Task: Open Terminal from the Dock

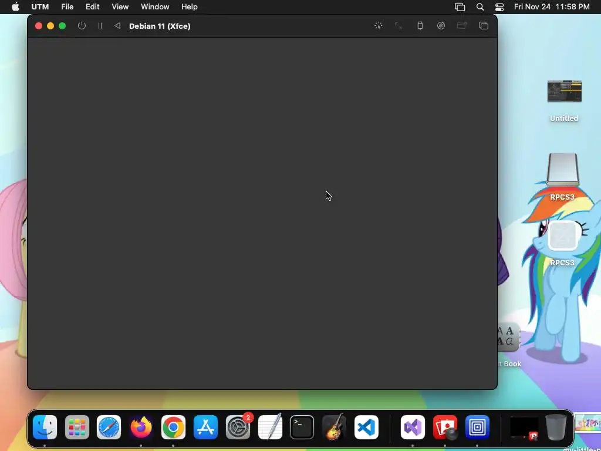Action: click(x=302, y=427)
